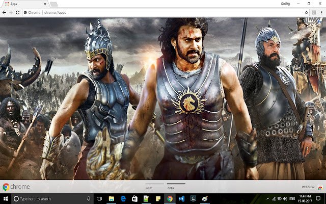This screenshot has height=204, width=326.
Task: Open the Action Center notifications icon
Action: (x=318, y=199)
